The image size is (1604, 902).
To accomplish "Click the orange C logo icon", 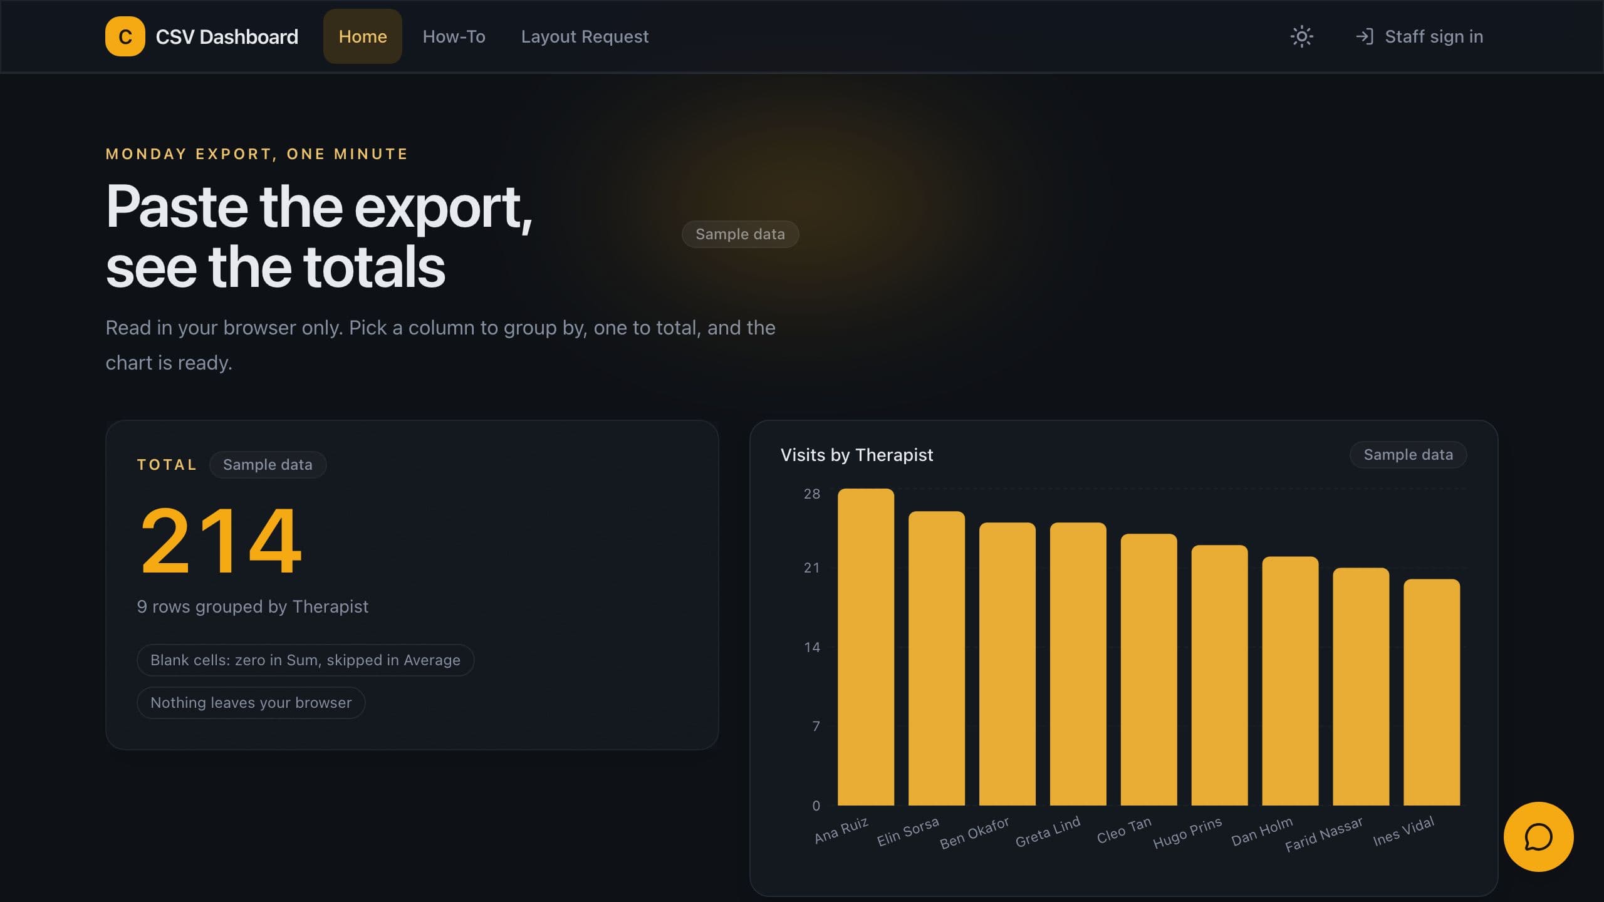I will pyautogui.click(x=125, y=36).
